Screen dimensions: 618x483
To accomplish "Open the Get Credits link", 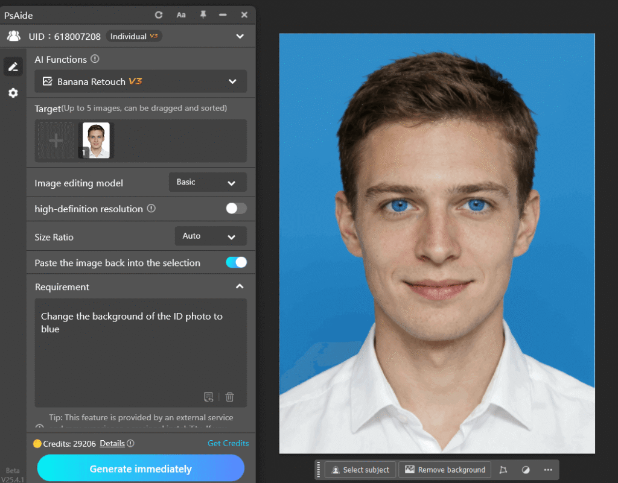I will (x=228, y=443).
